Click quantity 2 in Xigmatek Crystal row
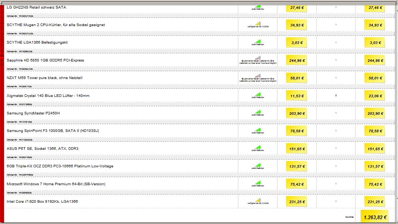 (x=336, y=95)
